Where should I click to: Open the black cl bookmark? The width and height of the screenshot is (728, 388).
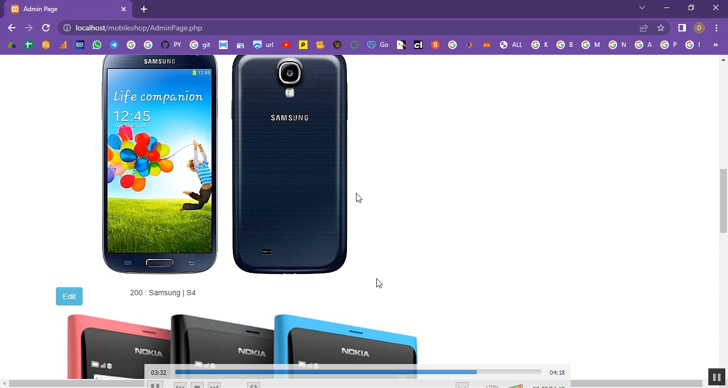coord(418,45)
